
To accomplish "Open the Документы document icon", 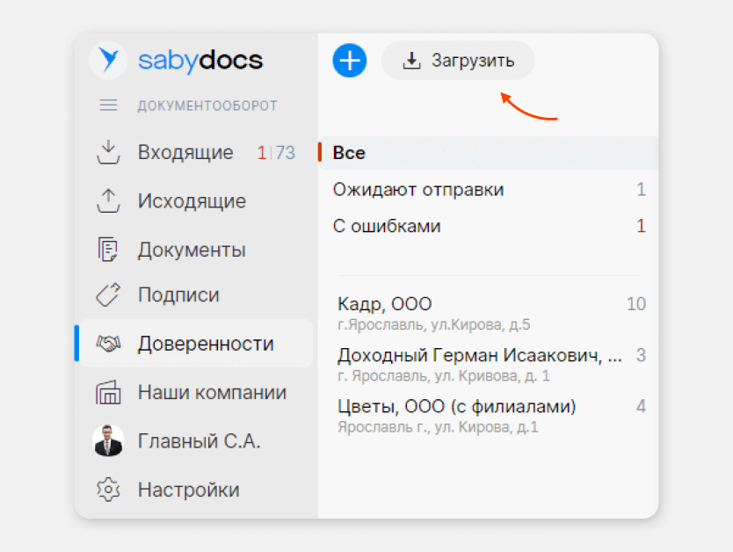I will (107, 249).
